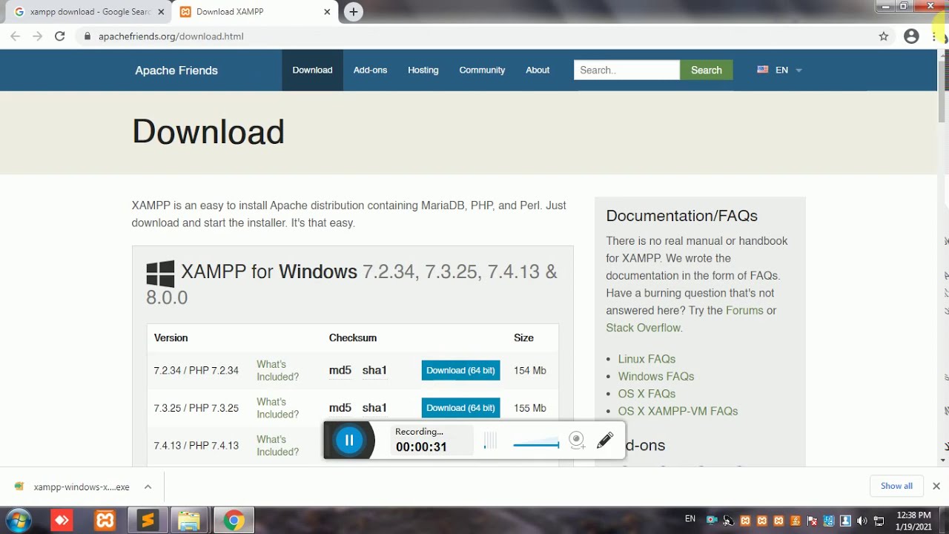Open the recorder's pencil annotation tool
Screen dimensions: 949x534
[x=605, y=441]
